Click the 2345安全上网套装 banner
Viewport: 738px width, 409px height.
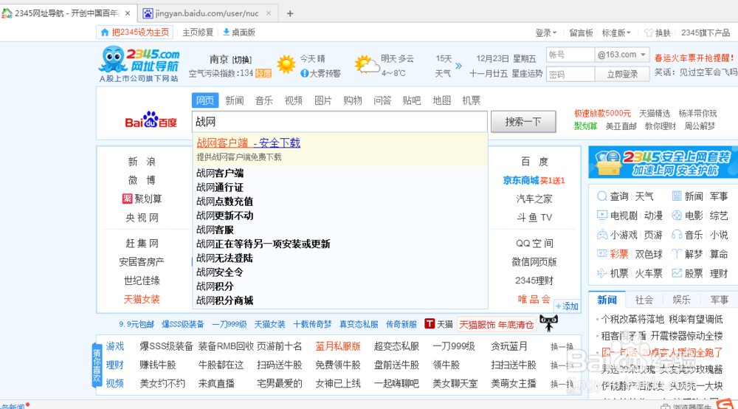[663, 162]
